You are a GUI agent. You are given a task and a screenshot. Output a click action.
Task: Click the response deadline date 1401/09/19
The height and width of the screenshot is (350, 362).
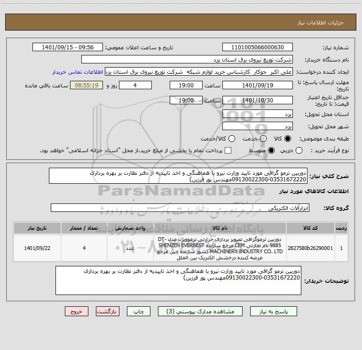click(258, 85)
